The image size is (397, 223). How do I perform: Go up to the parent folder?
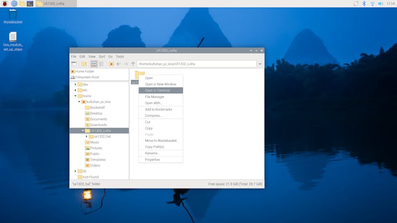(x=133, y=64)
